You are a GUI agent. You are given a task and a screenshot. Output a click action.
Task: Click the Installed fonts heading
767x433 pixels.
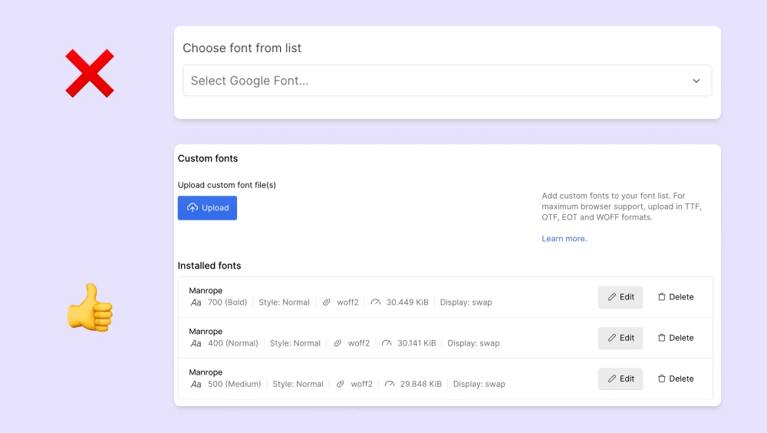coord(209,266)
